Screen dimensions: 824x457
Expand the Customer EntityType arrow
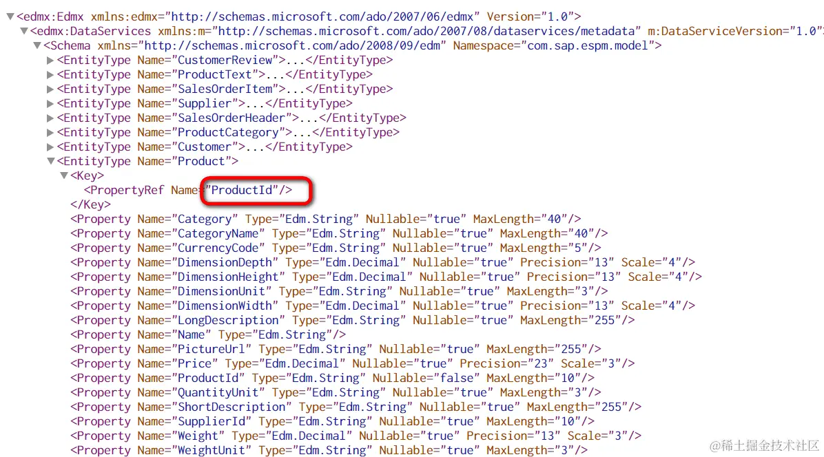(50, 147)
